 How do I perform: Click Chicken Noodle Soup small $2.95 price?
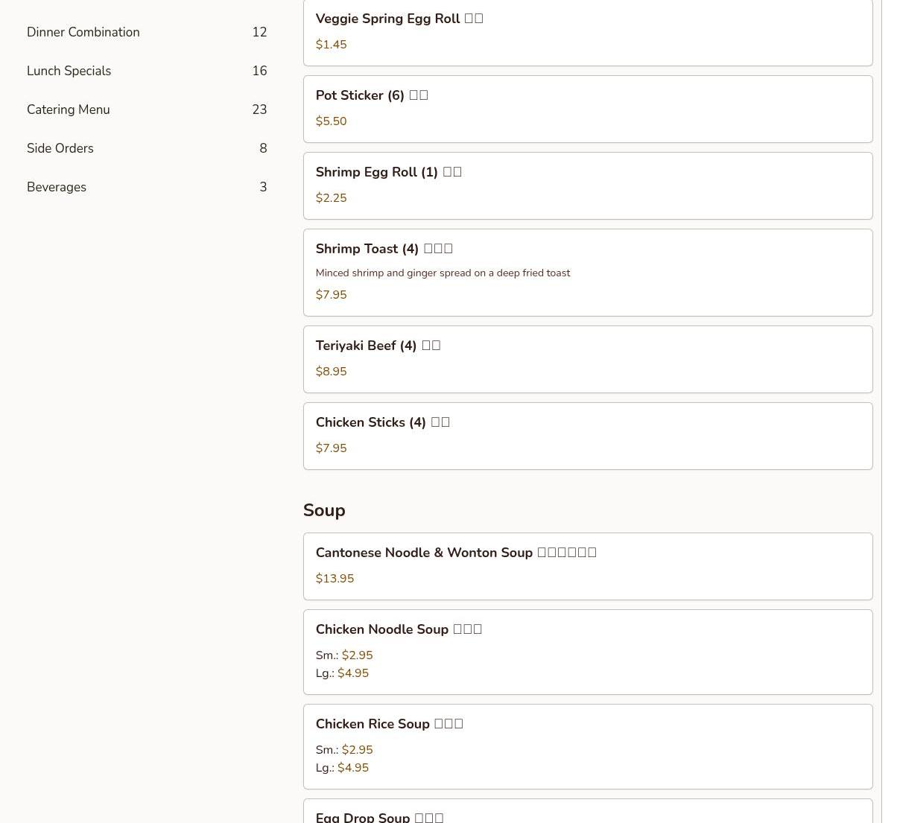(357, 655)
